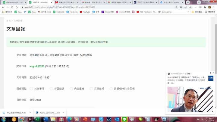Image resolution: width=217 pixels, height=122 pixels.
Task: Close the Chrome settings tab
Action: coord(182,2)
